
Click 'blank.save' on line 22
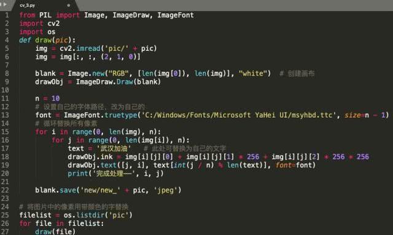56,190
